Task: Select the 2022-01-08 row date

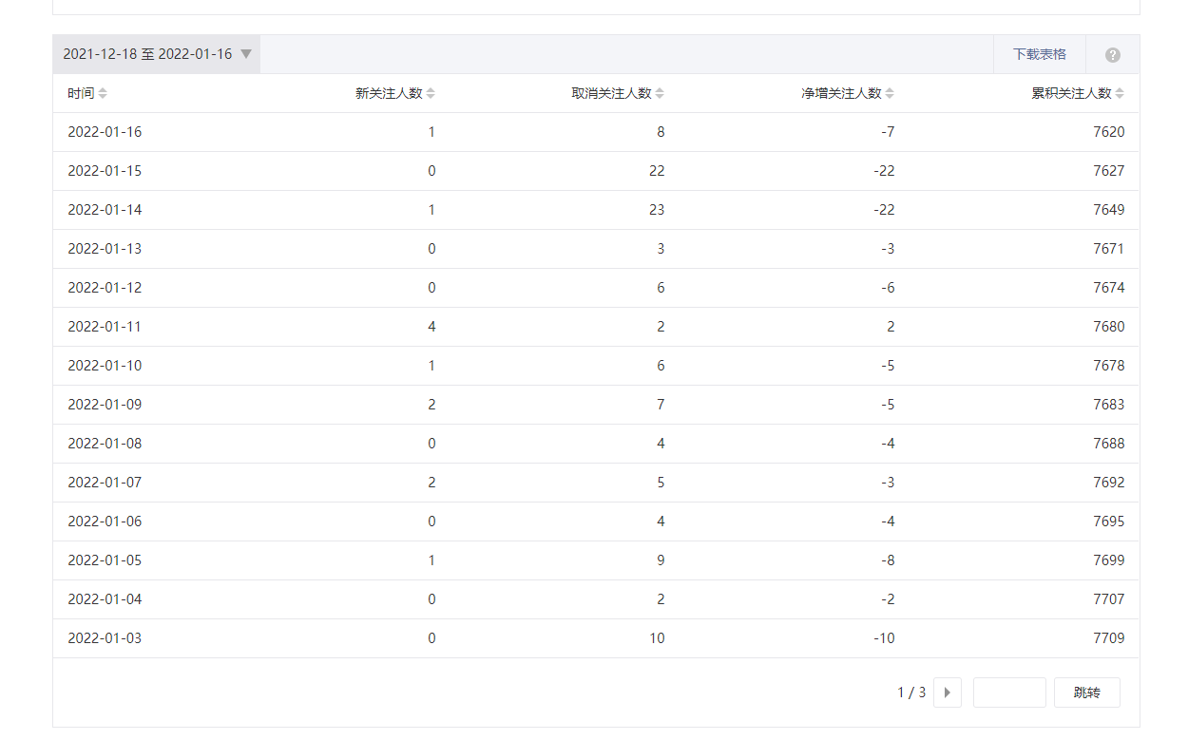Action: [105, 444]
